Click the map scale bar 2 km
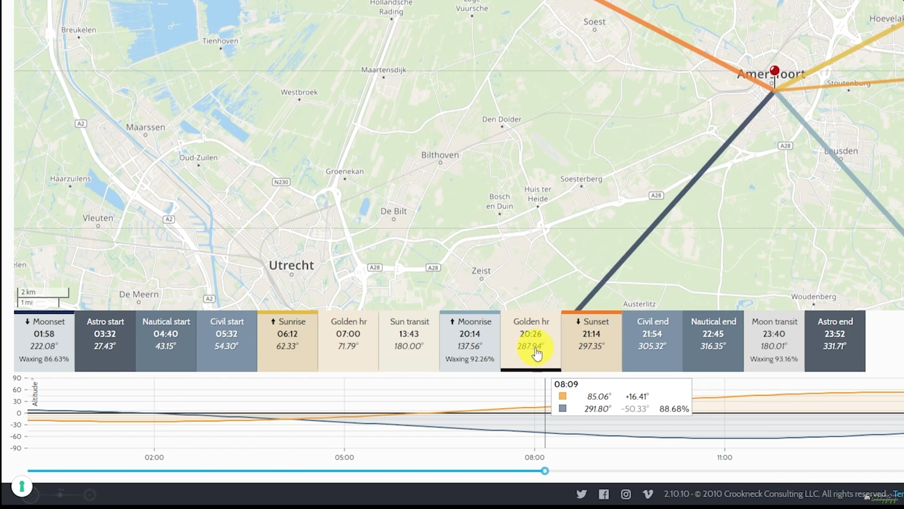Viewport: 904px width, 509px height. (42, 292)
